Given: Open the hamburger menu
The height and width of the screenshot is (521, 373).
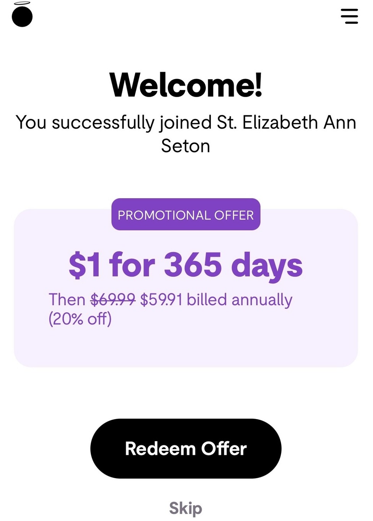Looking at the screenshot, I should (x=349, y=16).
